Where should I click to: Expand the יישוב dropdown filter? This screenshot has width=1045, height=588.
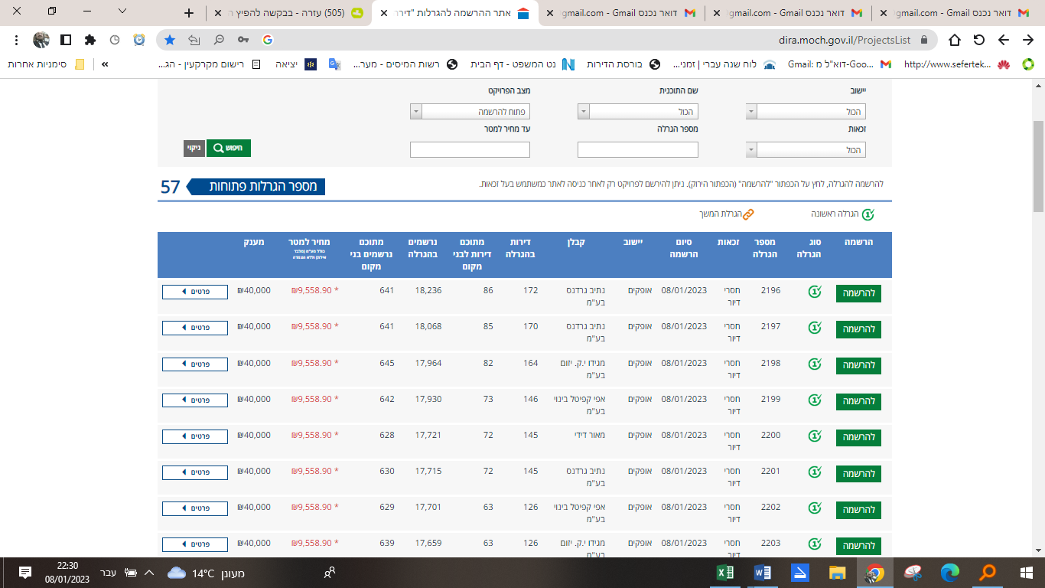point(806,113)
